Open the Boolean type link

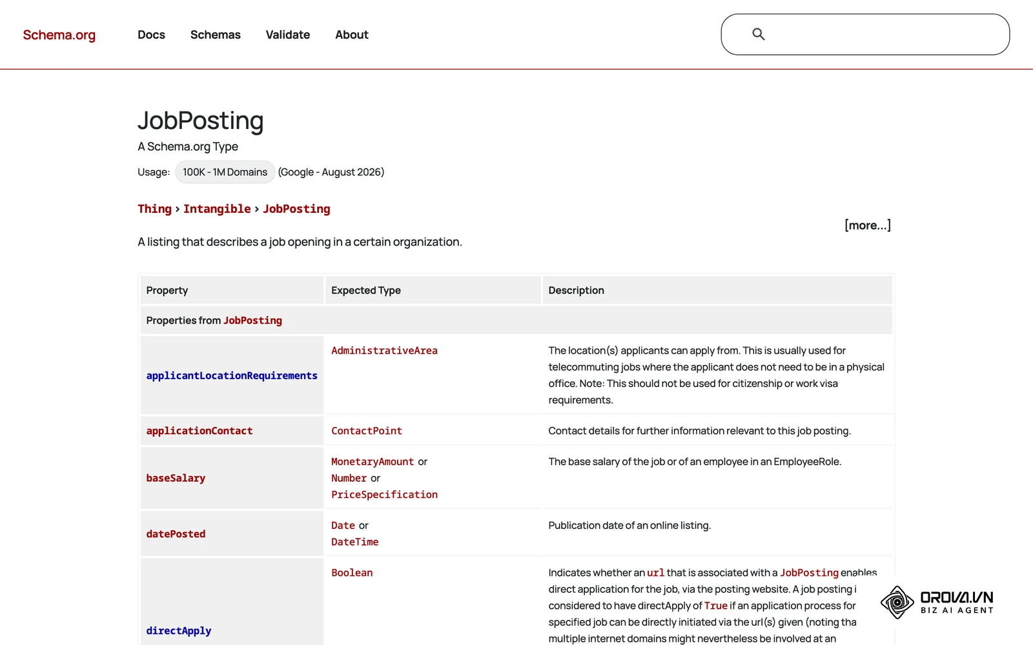pyautogui.click(x=352, y=573)
